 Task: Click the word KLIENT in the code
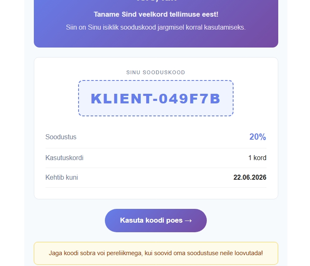pyautogui.click(x=119, y=98)
